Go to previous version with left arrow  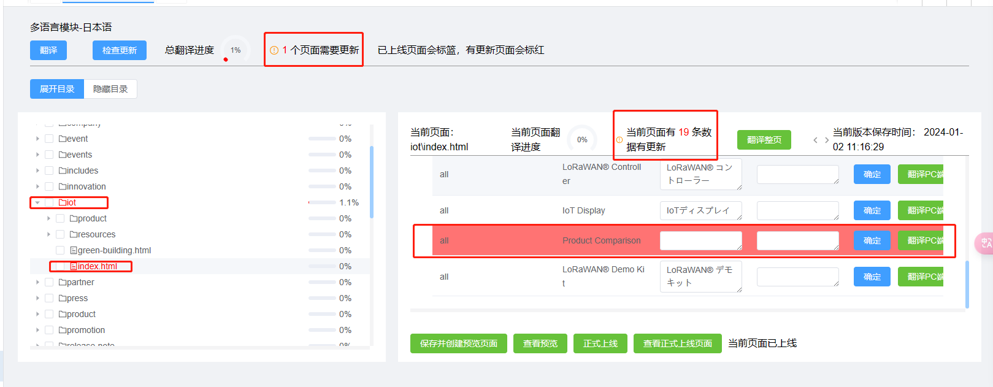tap(815, 140)
